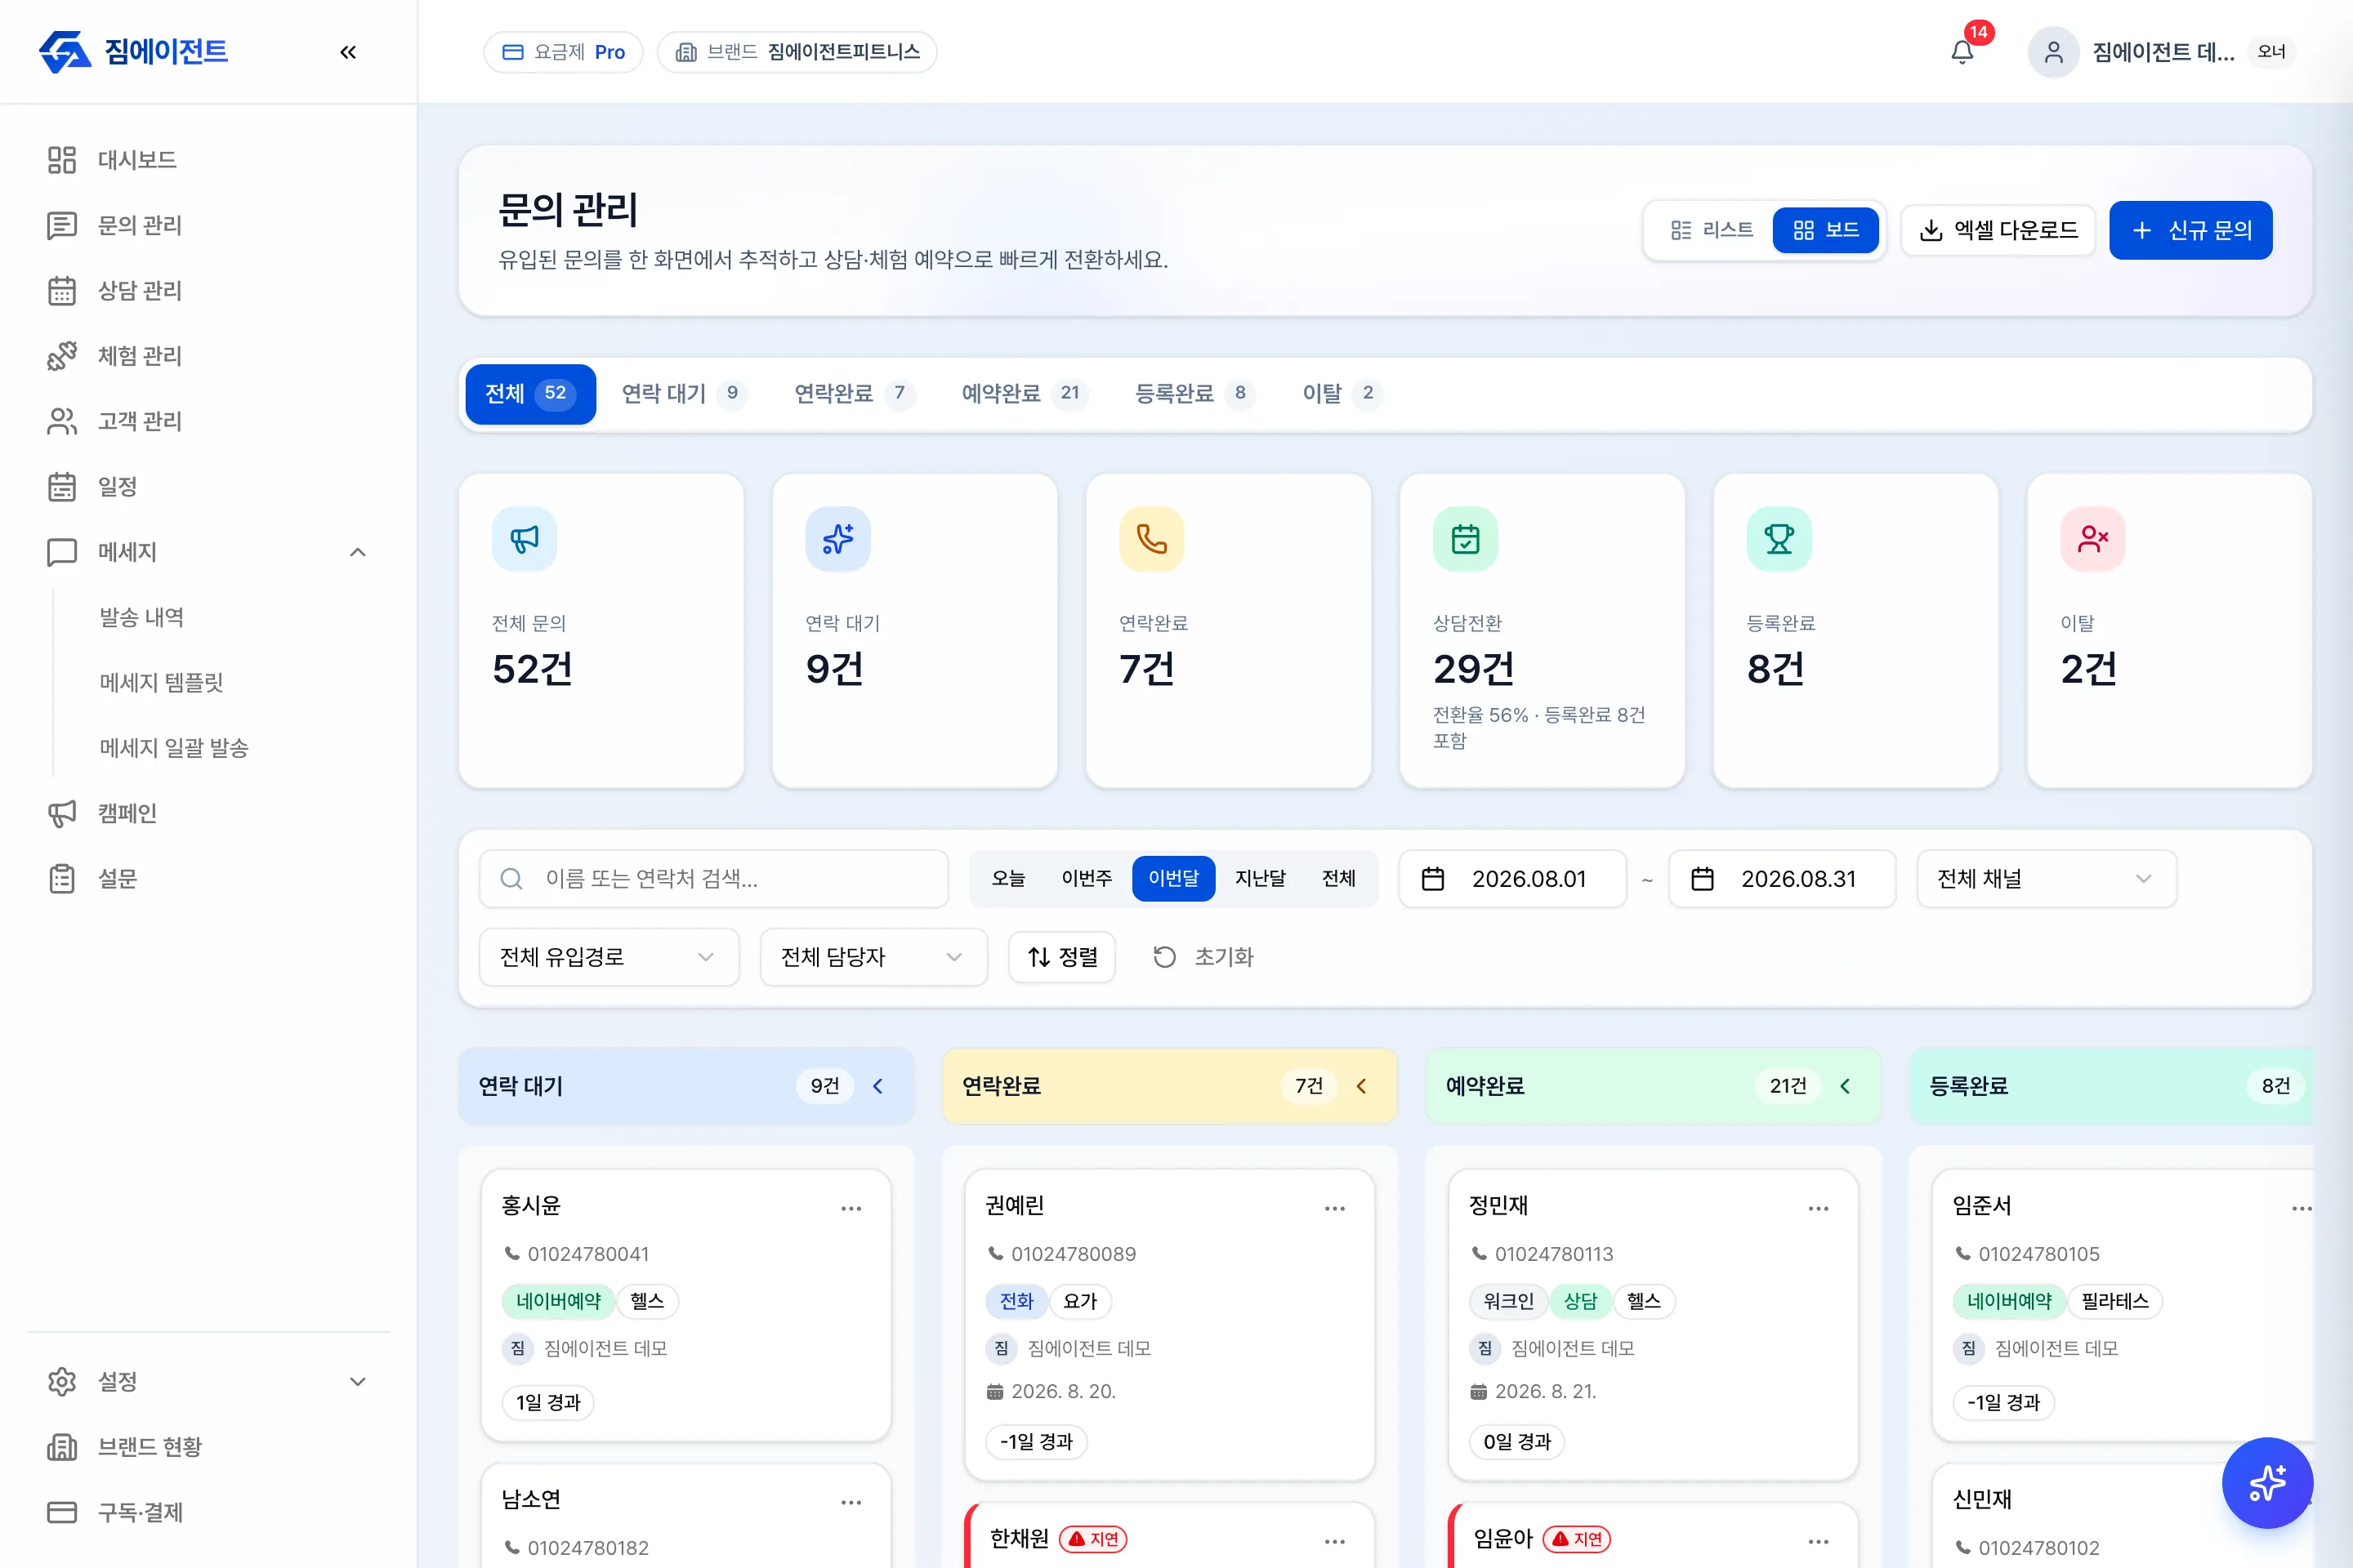Image resolution: width=2353 pixels, height=1568 pixels.
Task: Open the more menu on 남소연 card
Action: coord(851,1502)
